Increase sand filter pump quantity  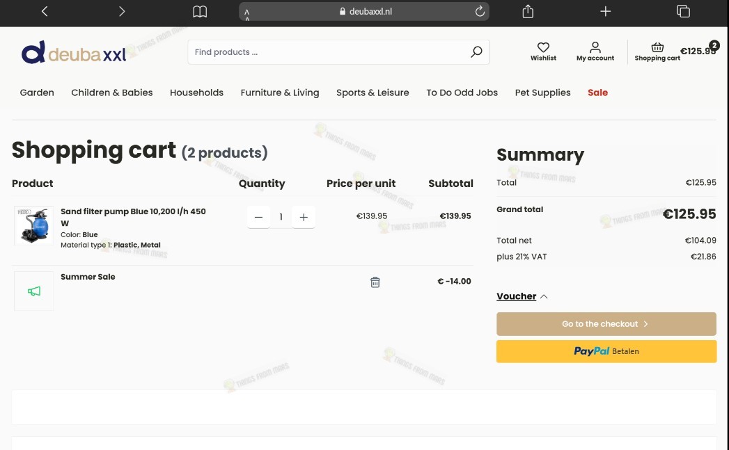coord(304,217)
